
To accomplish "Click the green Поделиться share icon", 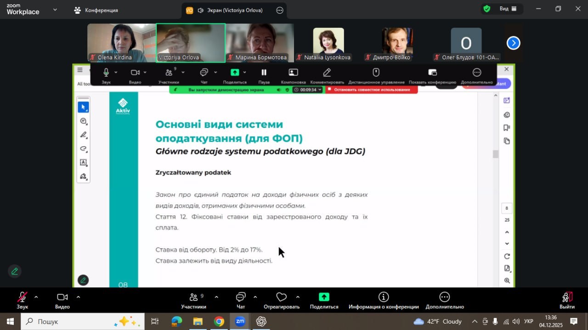I will click(324, 297).
